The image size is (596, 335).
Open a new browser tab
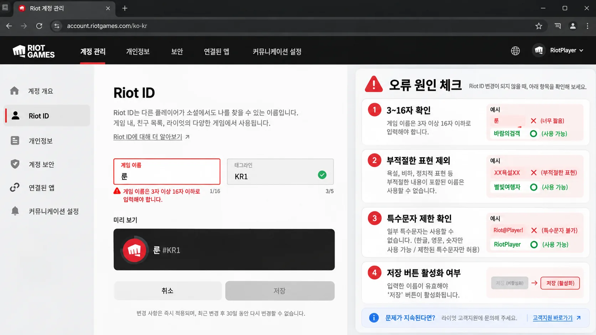(125, 8)
